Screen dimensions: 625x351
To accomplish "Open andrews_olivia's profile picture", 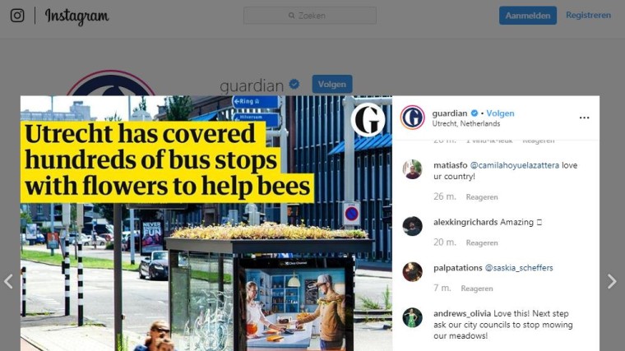I will tap(412, 317).
